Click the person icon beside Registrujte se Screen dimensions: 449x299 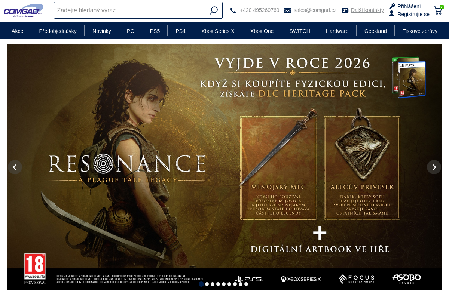pos(392,14)
